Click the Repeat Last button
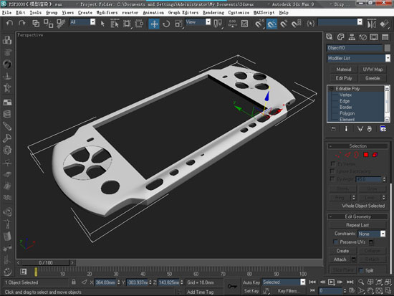 click(x=357, y=225)
